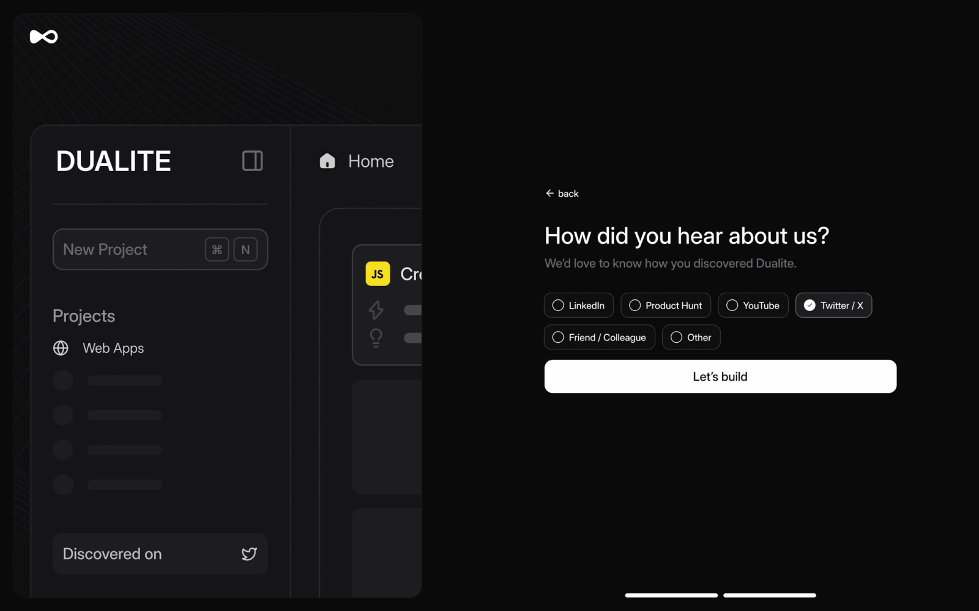This screenshot has width=979, height=611.
Task: Click the New Project field
Action: (160, 249)
